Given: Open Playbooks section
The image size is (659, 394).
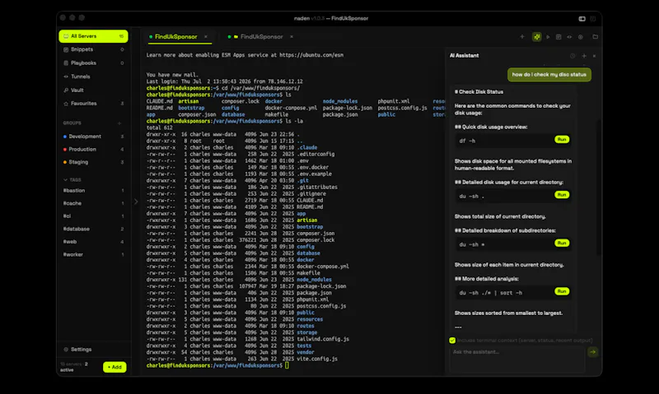Looking at the screenshot, I should 93,63.
